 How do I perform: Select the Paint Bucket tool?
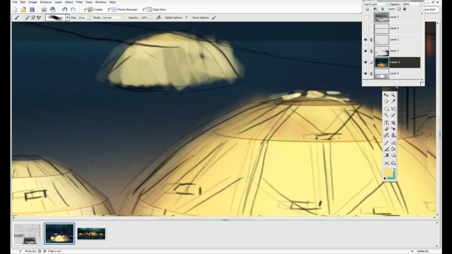pyautogui.click(x=393, y=149)
